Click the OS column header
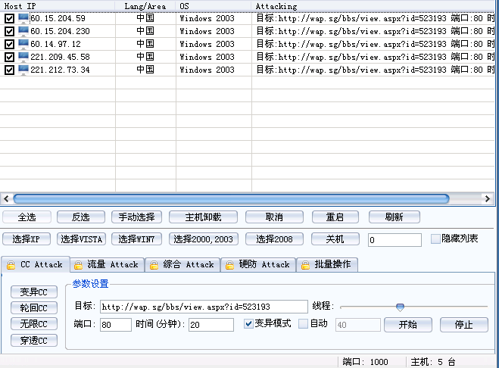This screenshot has width=499, height=368. pos(214,6)
